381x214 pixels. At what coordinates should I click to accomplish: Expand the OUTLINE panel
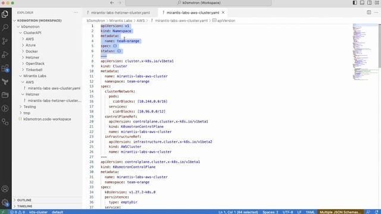pyautogui.click(x=24, y=200)
